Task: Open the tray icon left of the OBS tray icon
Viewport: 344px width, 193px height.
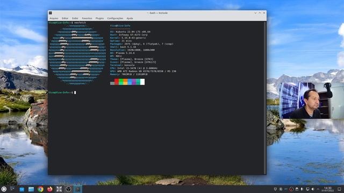Action: (286, 189)
